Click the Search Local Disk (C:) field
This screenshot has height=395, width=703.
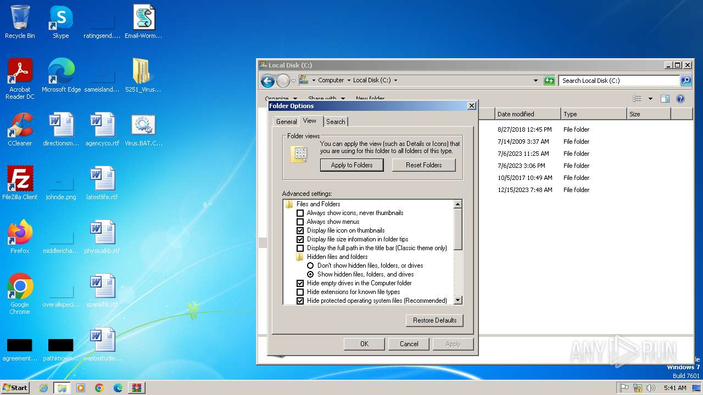pos(620,81)
